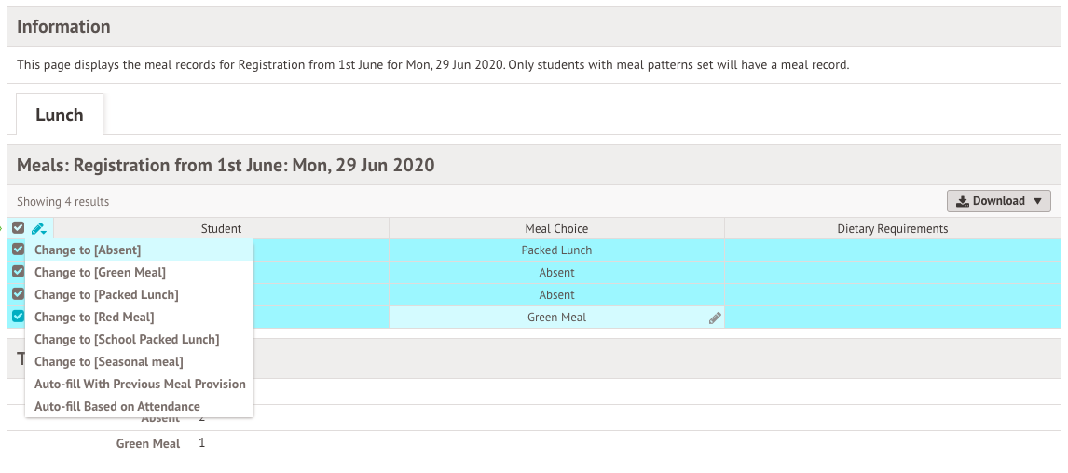Click the Green Meal choice cell

(556, 318)
